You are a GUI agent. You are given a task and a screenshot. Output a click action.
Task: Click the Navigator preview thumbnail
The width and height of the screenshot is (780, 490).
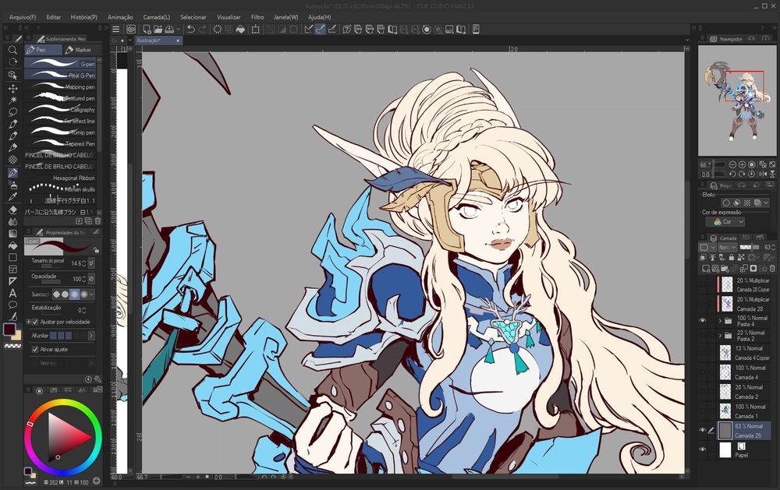(737, 101)
